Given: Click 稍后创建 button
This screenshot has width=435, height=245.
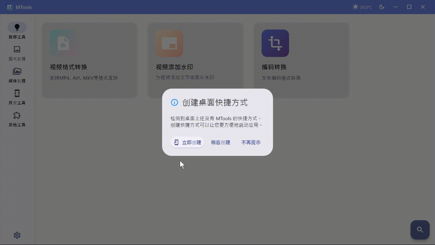Looking at the screenshot, I should [x=221, y=143].
